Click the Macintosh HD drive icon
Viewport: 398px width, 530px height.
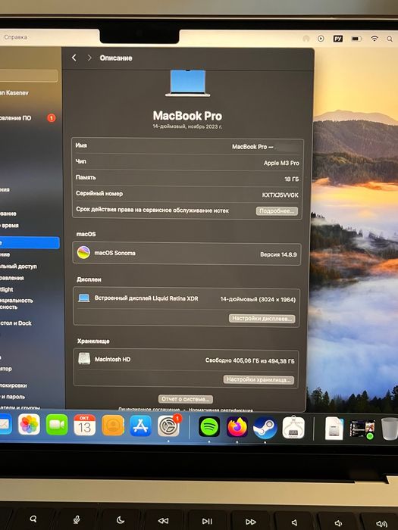point(84,359)
